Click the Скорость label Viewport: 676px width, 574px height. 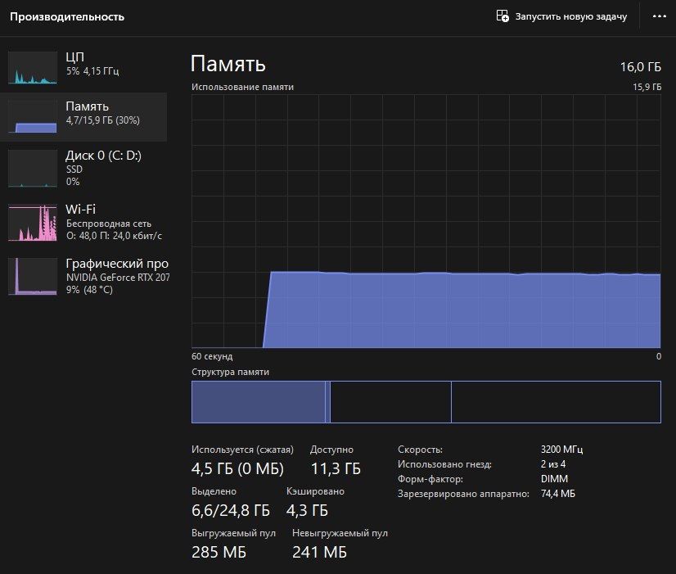[420, 450]
